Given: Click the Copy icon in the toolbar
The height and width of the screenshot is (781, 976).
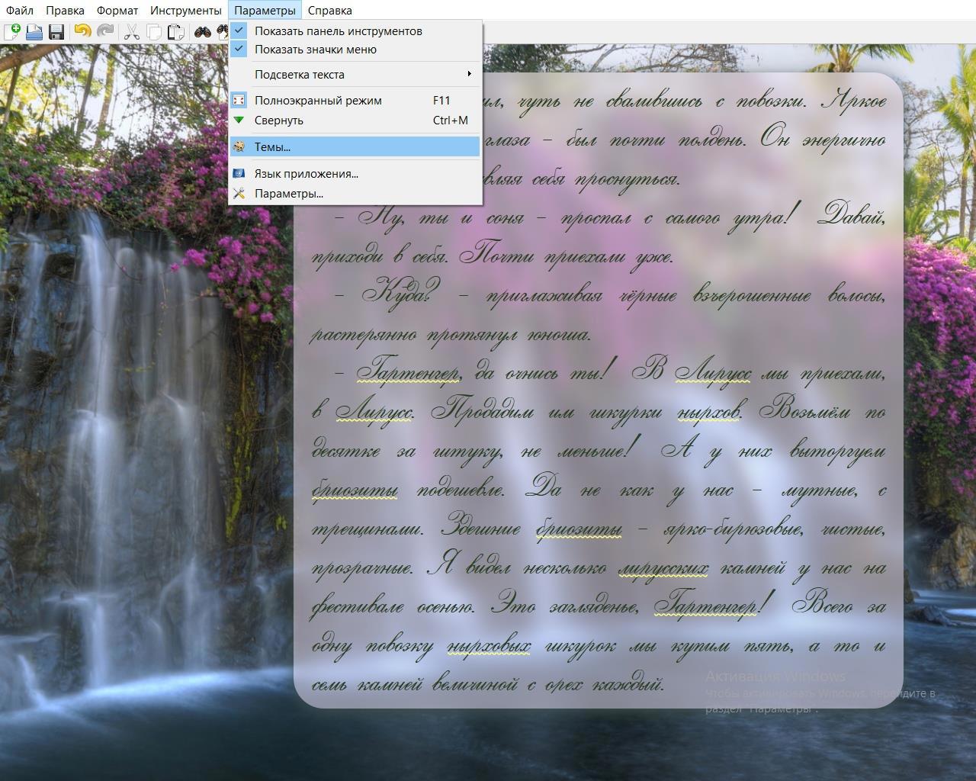Looking at the screenshot, I should click(154, 32).
